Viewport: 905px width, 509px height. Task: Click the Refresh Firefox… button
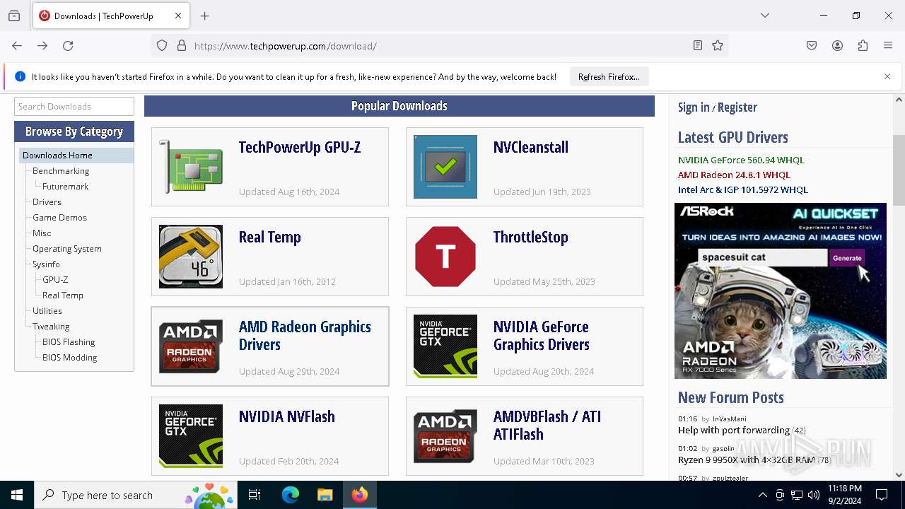point(609,76)
